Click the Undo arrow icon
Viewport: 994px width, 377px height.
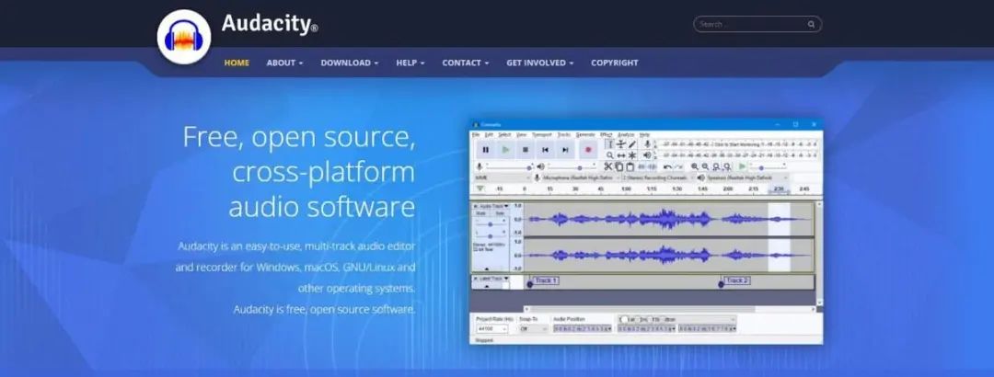667,167
